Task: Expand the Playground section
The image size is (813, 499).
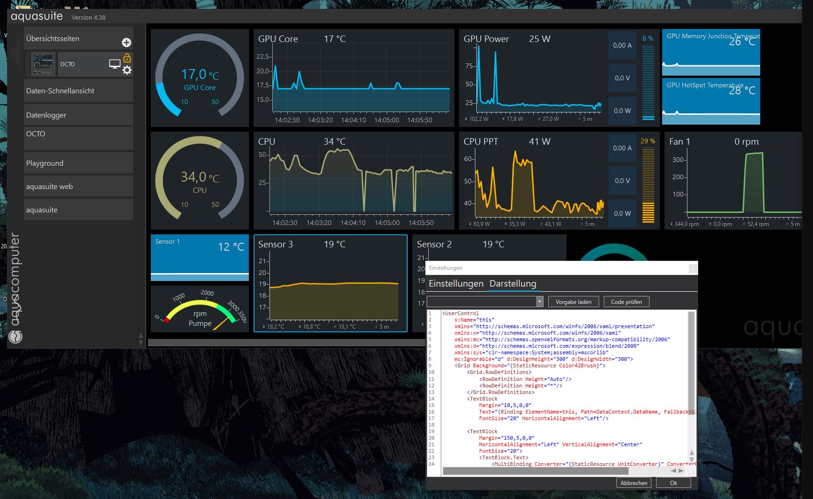Action: pos(78,163)
